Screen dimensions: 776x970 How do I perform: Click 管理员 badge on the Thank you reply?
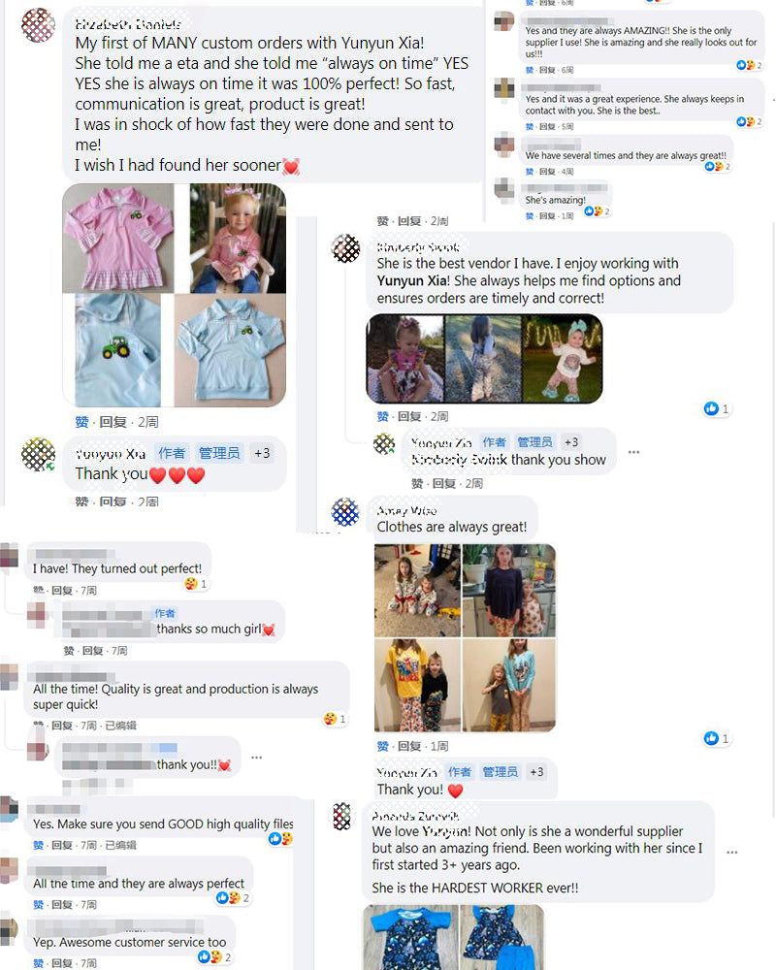click(x=219, y=453)
